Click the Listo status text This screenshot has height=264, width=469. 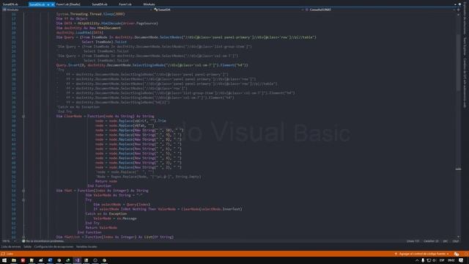coord(10,254)
